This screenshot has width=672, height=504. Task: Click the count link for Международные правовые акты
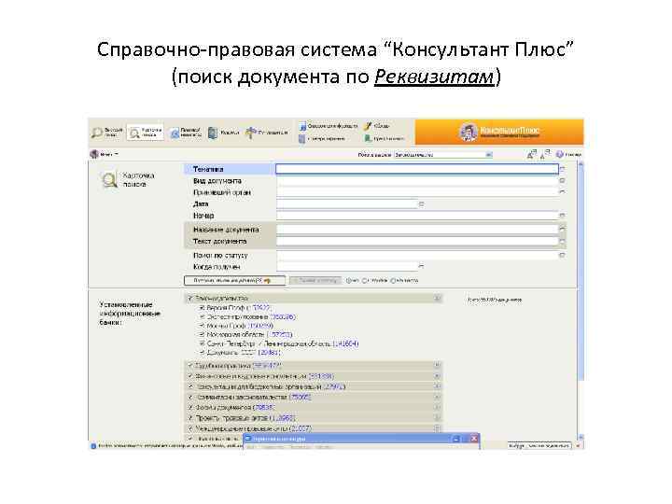click(x=301, y=428)
